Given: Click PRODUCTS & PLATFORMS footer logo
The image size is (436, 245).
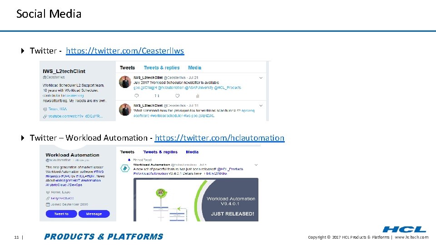Looking at the screenshot, I should coord(104,236).
